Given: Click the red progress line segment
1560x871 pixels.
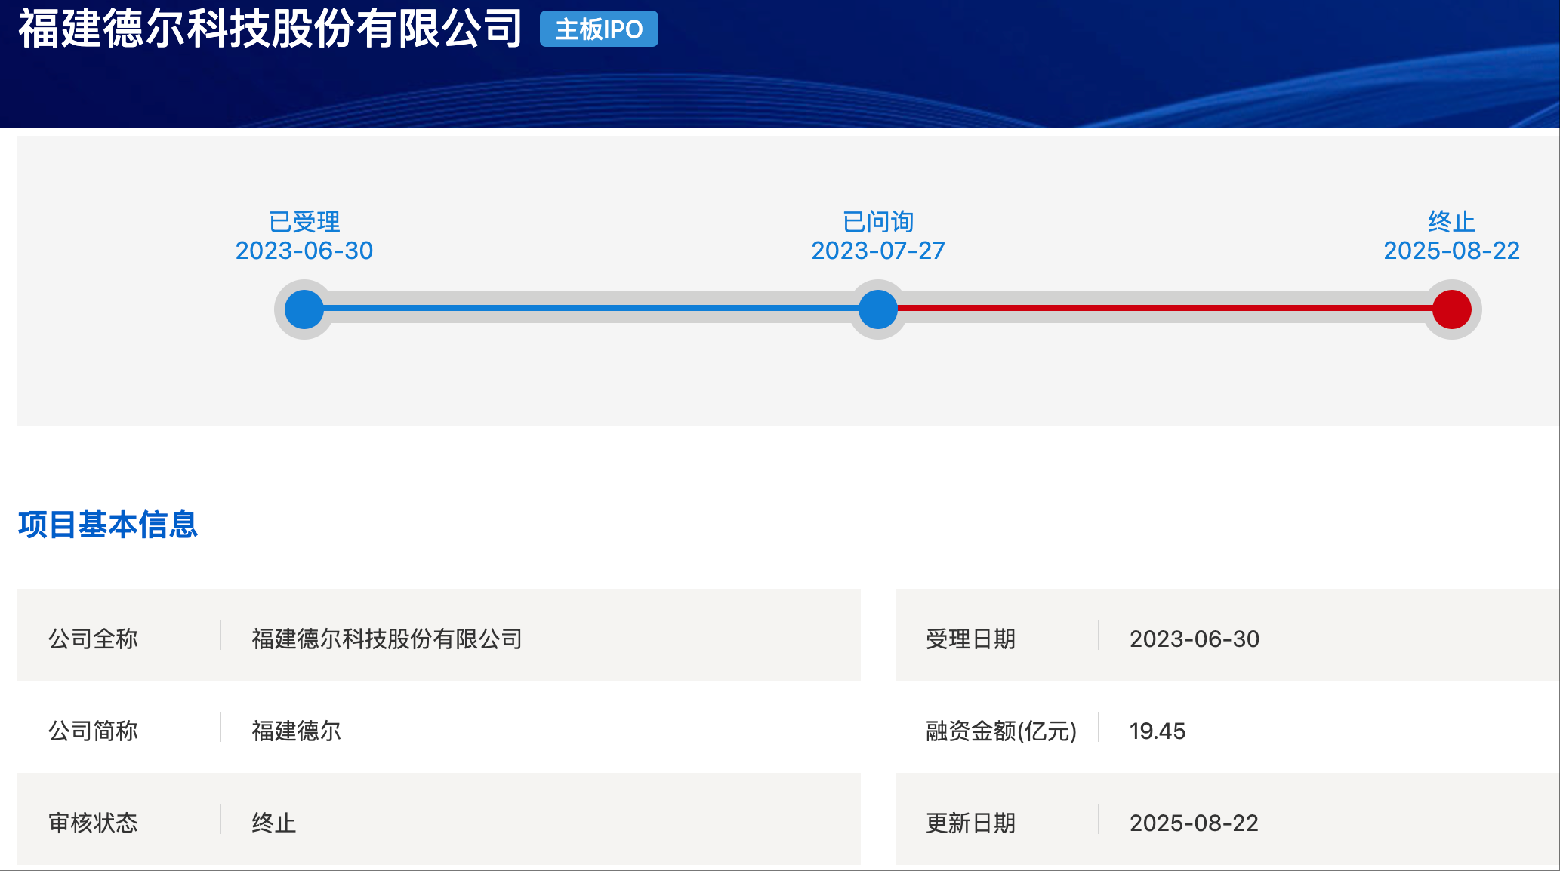Looking at the screenshot, I should pyautogui.click(x=1164, y=308).
